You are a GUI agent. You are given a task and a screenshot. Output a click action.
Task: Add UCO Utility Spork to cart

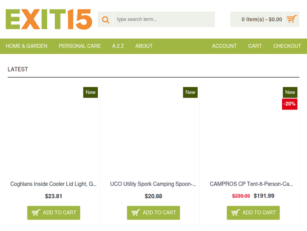(x=153, y=213)
